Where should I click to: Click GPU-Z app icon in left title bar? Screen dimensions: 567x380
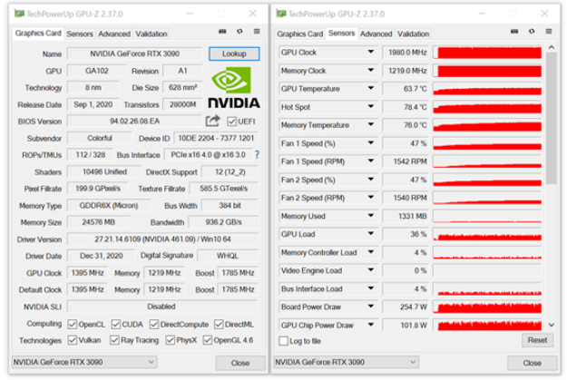19,14
